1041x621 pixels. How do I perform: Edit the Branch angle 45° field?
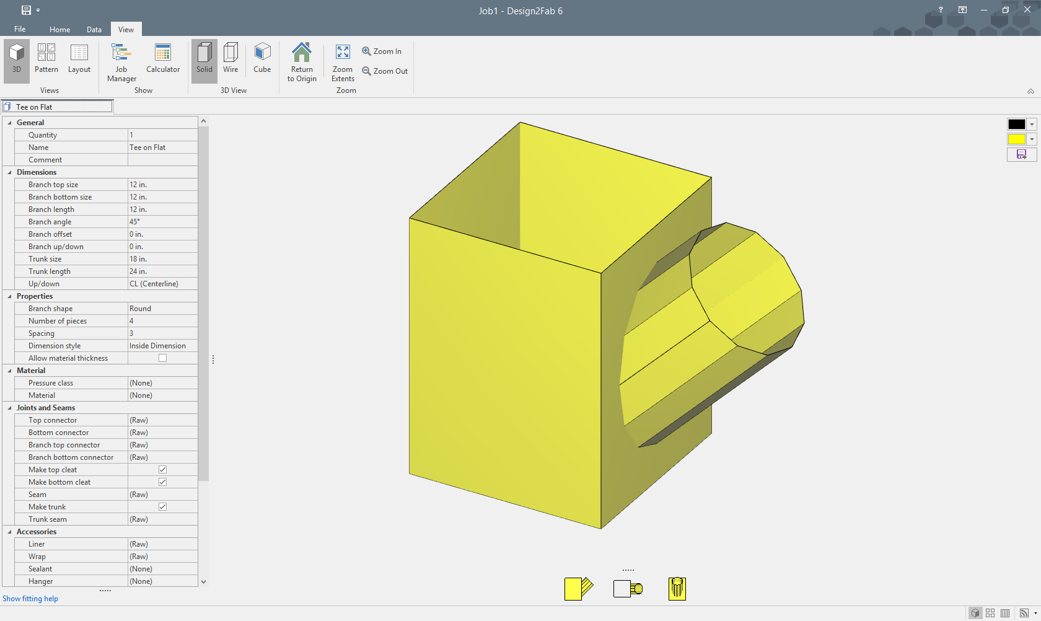(162, 222)
